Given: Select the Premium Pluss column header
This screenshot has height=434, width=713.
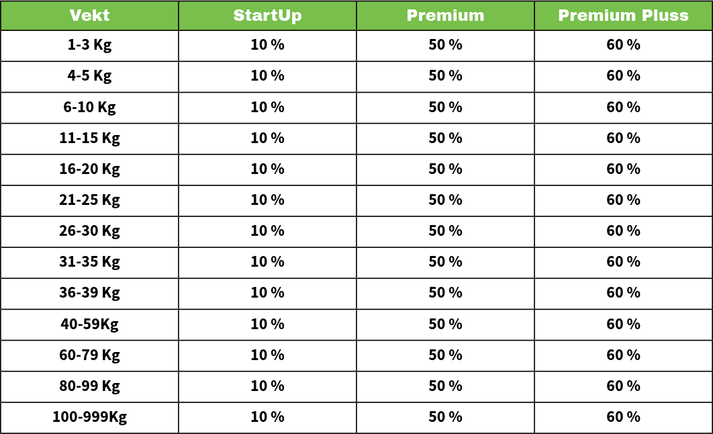Looking at the screenshot, I should [623, 15].
